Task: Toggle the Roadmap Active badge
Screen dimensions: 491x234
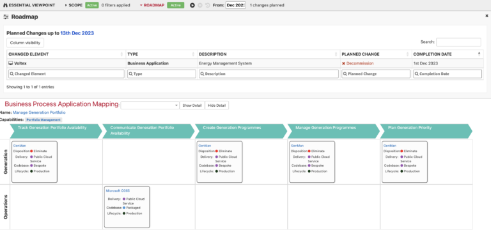Action: (176, 5)
